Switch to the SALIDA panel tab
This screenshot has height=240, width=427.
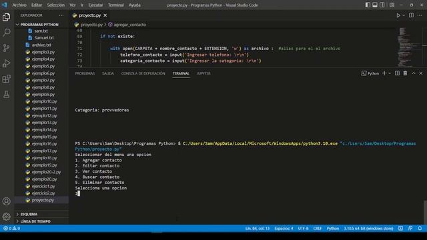[108, 73]
